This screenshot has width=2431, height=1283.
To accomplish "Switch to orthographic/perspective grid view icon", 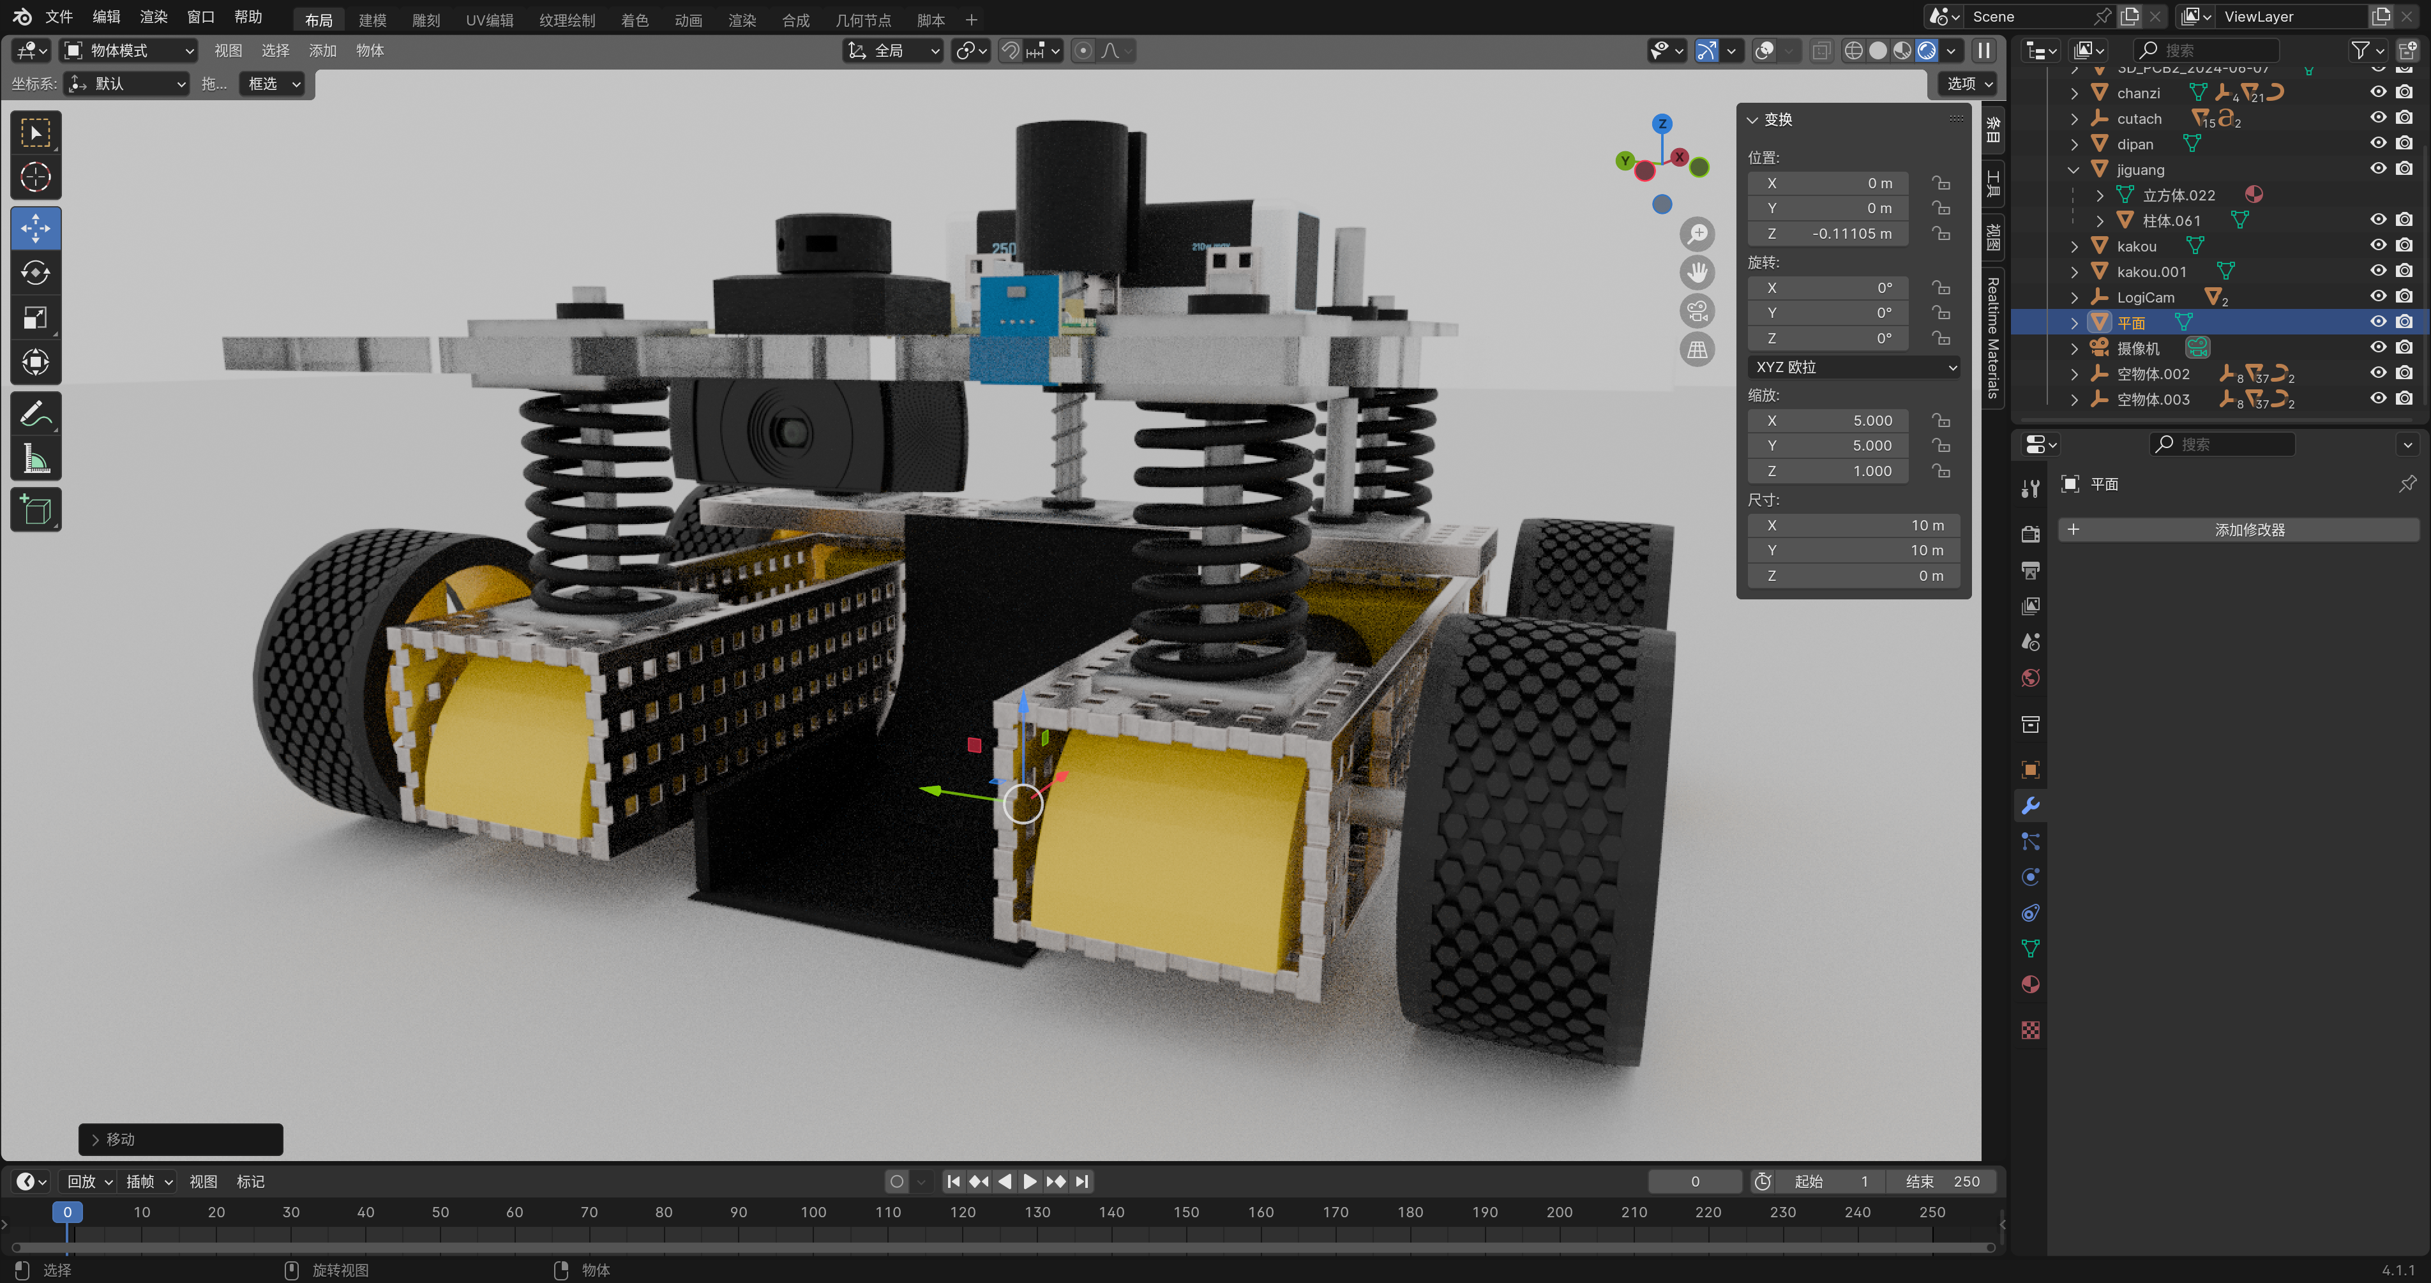I will [x=1697, y=350].
